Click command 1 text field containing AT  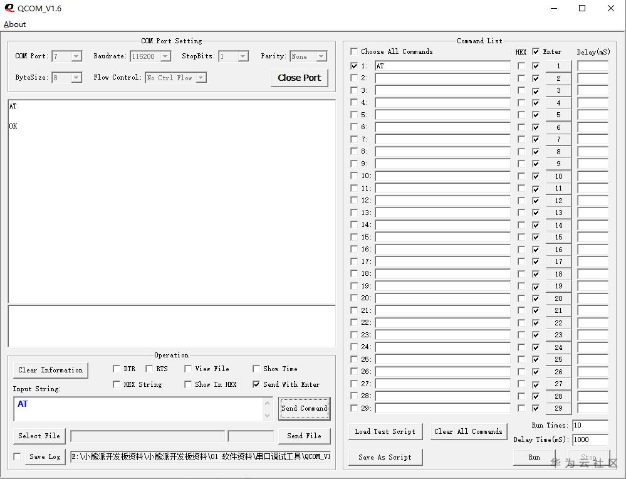(442, 66)
